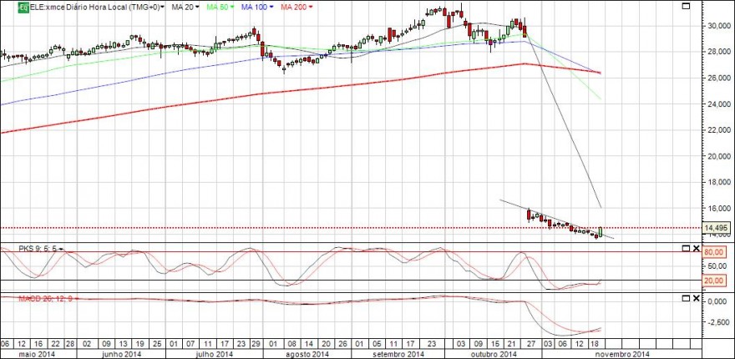Click the 20,000 price axis label
The image size is (735, 359).
click(x=720, y=156)
